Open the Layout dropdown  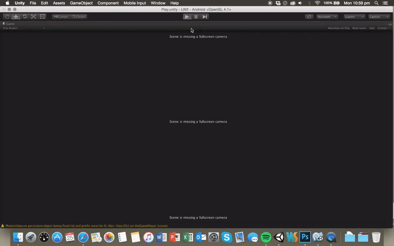(379, 17)
